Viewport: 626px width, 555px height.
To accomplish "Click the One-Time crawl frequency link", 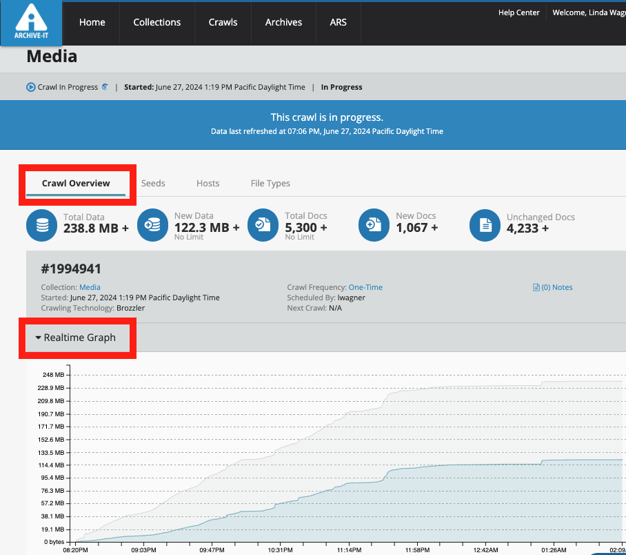I will (365, 288).
